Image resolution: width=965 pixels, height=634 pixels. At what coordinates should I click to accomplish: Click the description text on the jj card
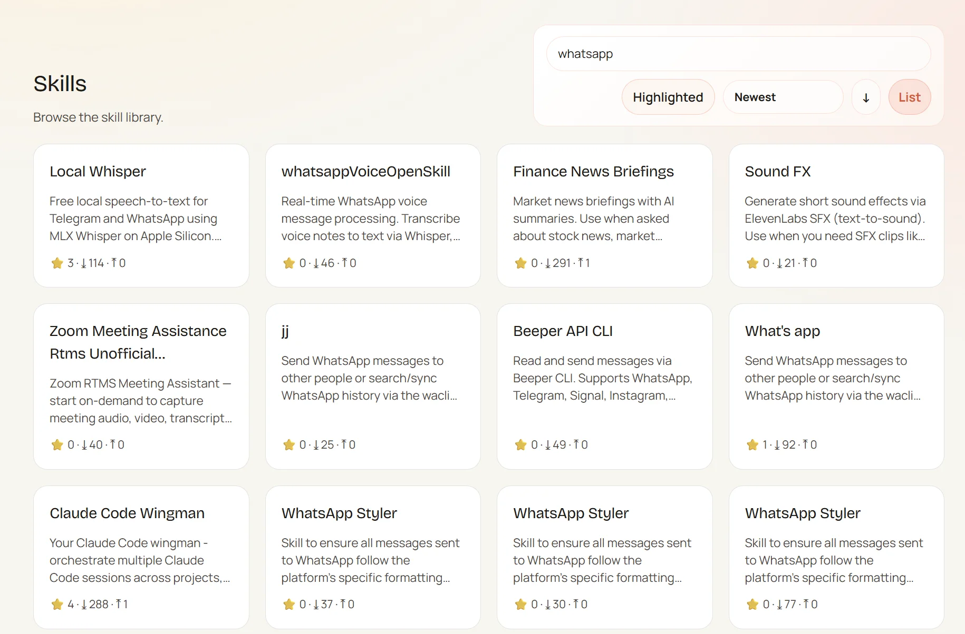(x=370, y=378)
